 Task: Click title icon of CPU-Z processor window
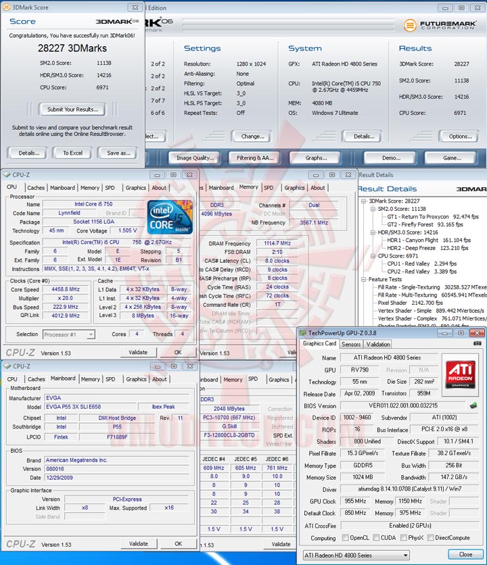pyautogui.click(x=7, y=175)
